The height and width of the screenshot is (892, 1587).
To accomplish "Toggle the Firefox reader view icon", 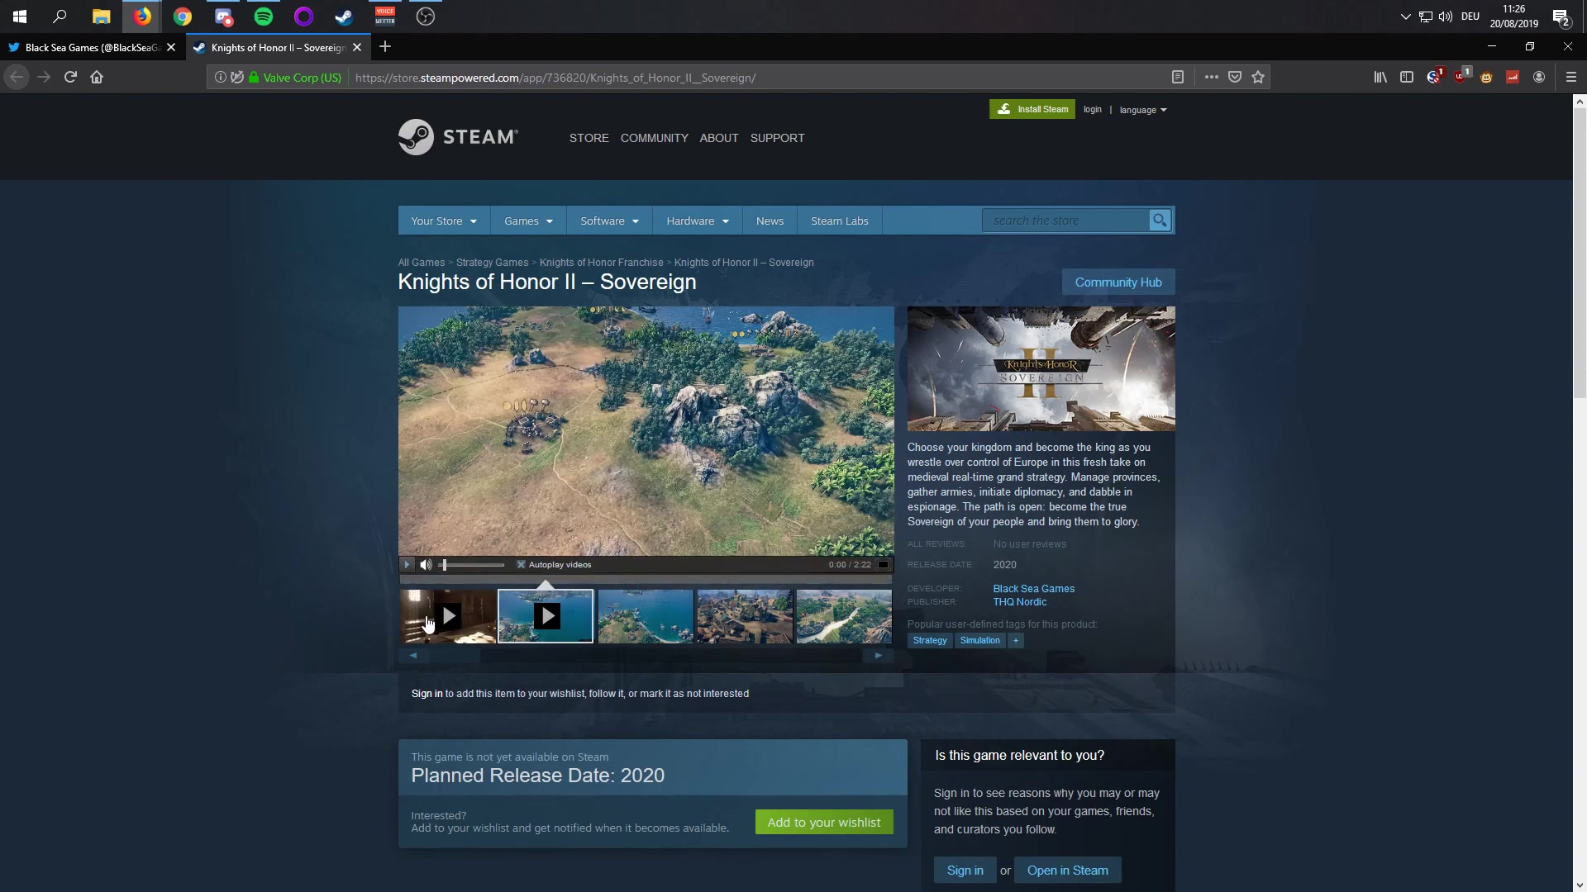I will point(1178,77).
